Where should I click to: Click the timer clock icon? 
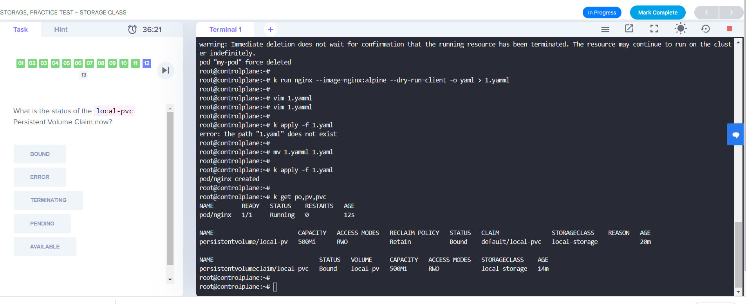(132, 29)
